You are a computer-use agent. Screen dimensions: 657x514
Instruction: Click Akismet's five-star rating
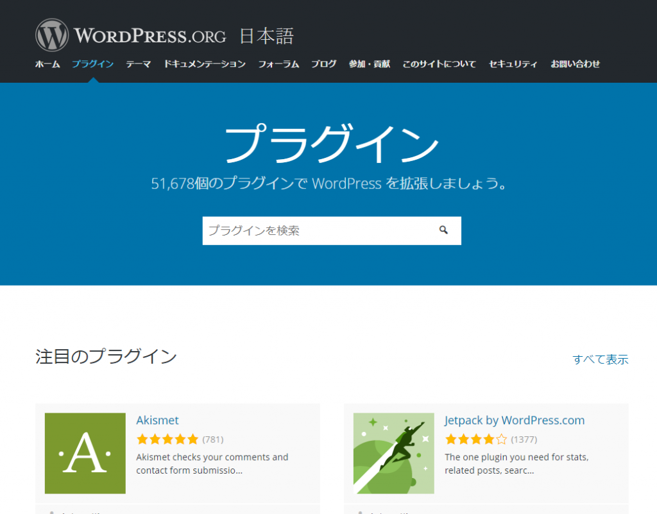(167, 439)
